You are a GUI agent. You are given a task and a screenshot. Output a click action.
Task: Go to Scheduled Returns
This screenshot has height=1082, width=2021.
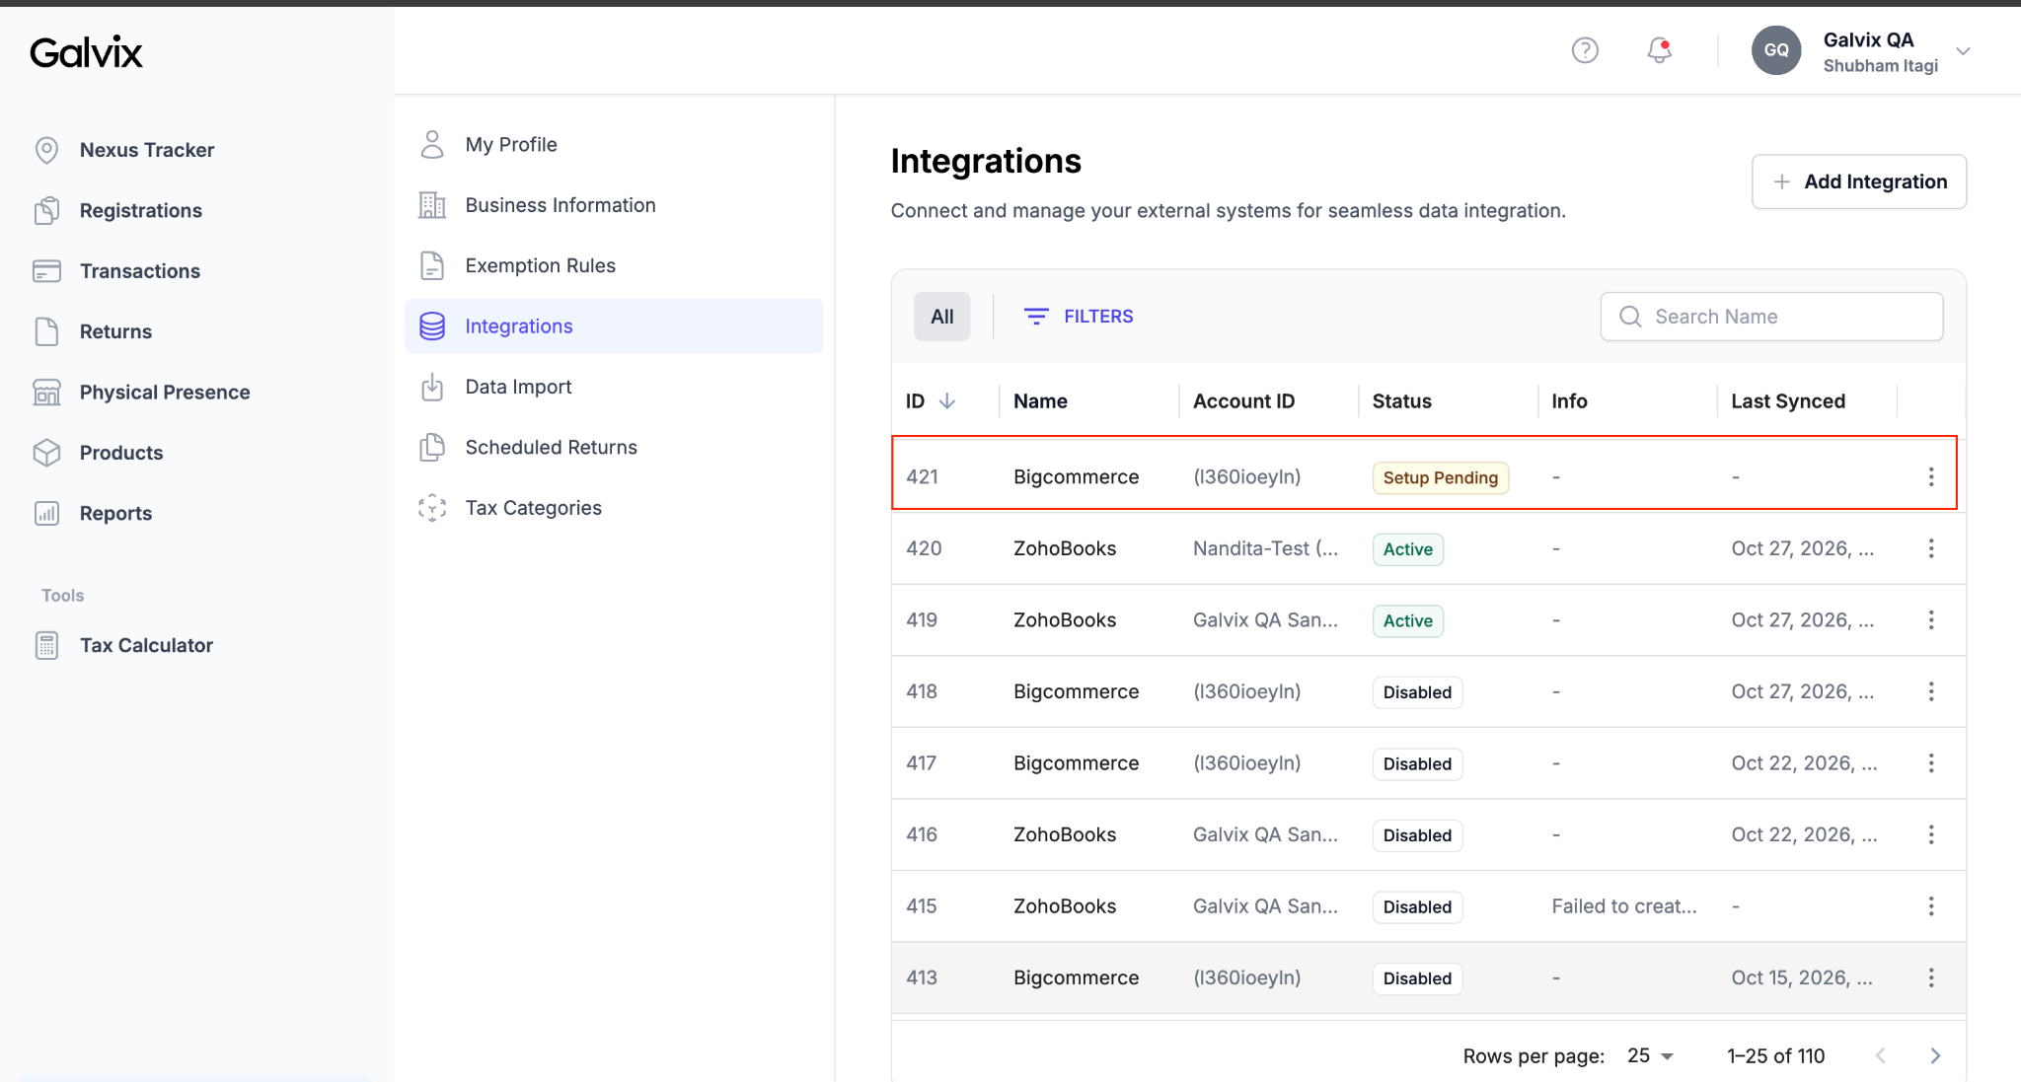614,447
